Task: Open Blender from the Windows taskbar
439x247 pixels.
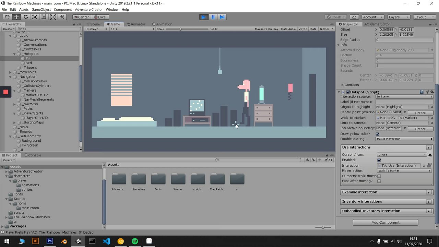Action: [x=64, y=241]
